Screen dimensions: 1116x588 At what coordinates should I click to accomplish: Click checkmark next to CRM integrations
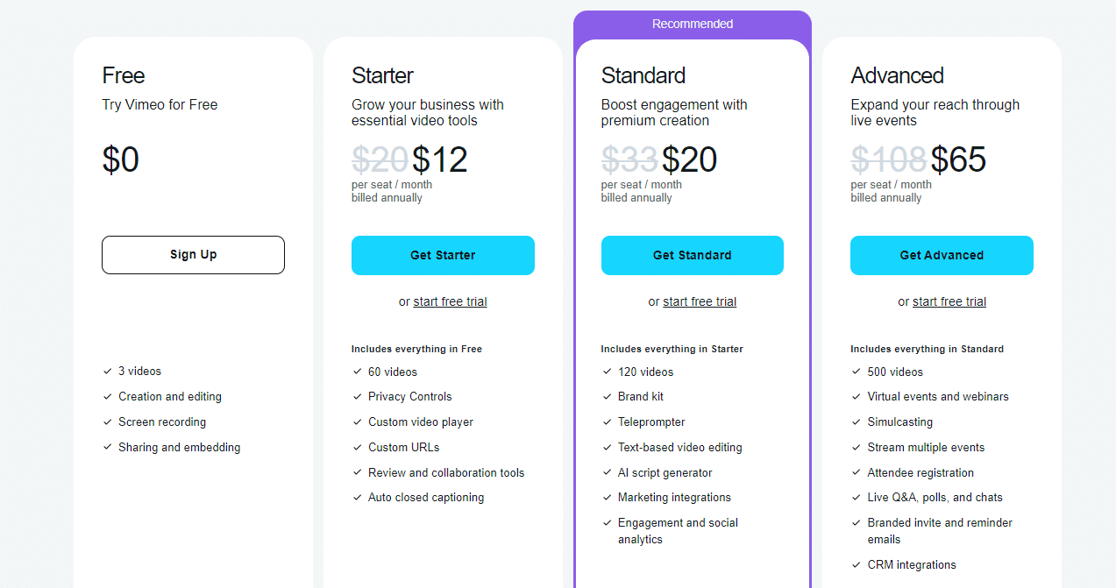857,564
